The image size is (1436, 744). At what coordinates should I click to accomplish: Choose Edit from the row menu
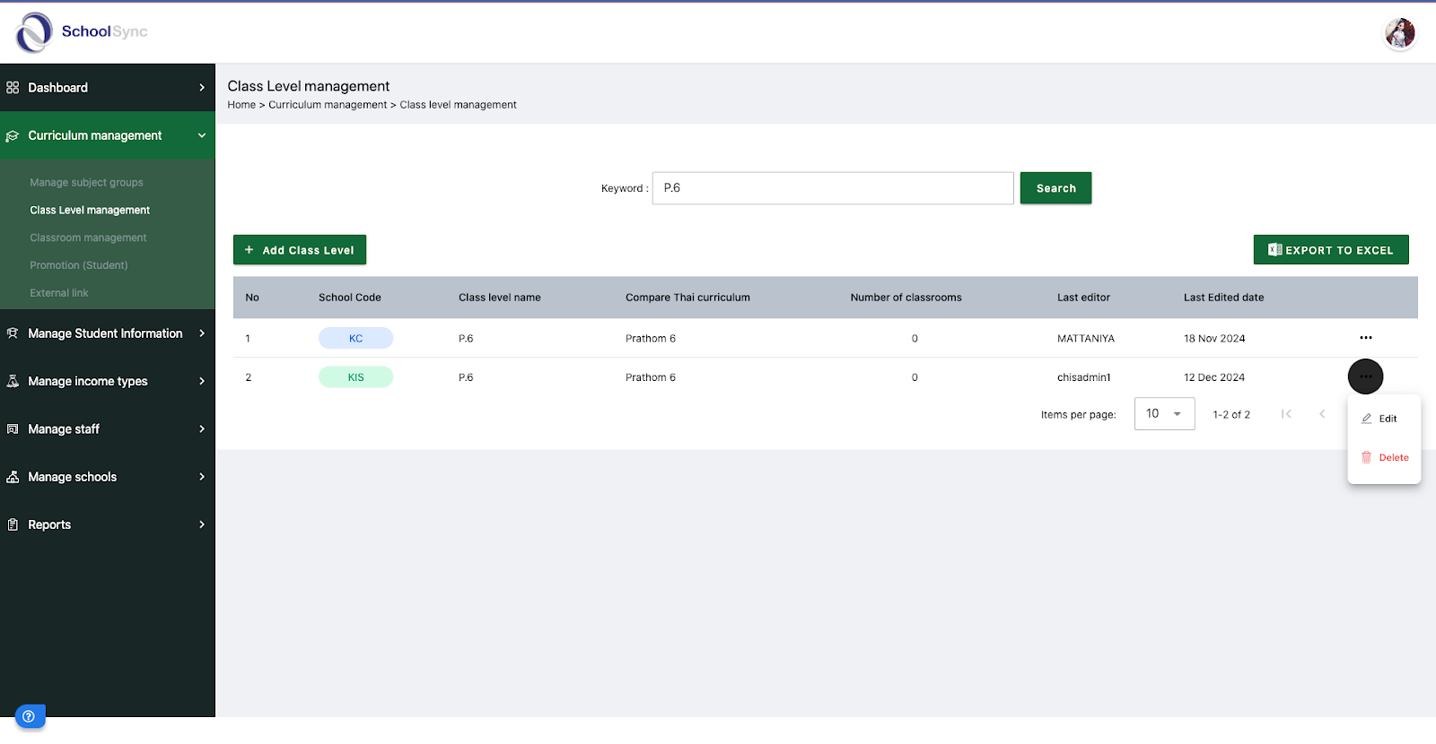coord(1383,419)
